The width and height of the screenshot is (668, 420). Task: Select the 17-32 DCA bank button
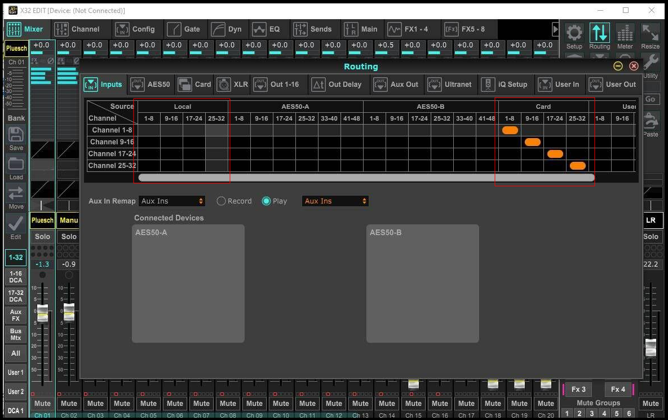tap(16, 296)
